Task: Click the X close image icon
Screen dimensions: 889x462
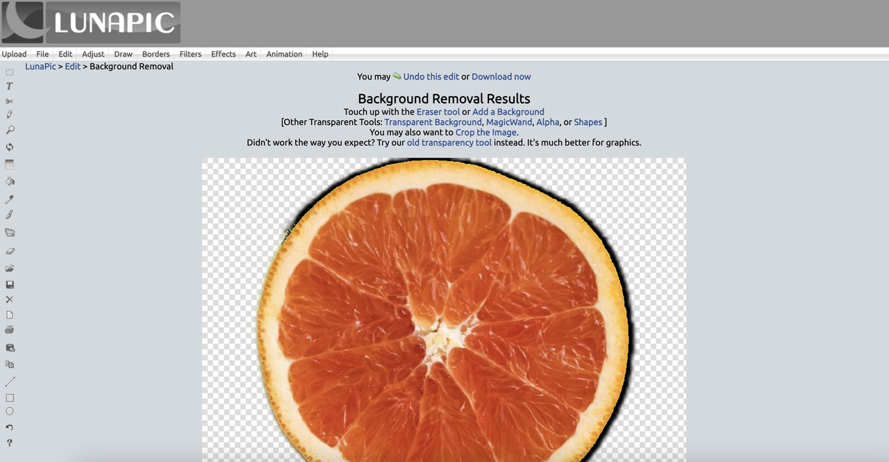Action: (10, 299)
